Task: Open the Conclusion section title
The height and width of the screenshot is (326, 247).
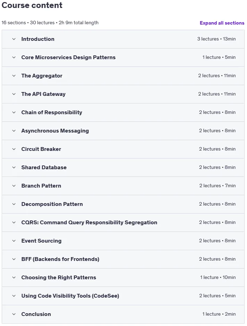Action: (x=36, y=314)
